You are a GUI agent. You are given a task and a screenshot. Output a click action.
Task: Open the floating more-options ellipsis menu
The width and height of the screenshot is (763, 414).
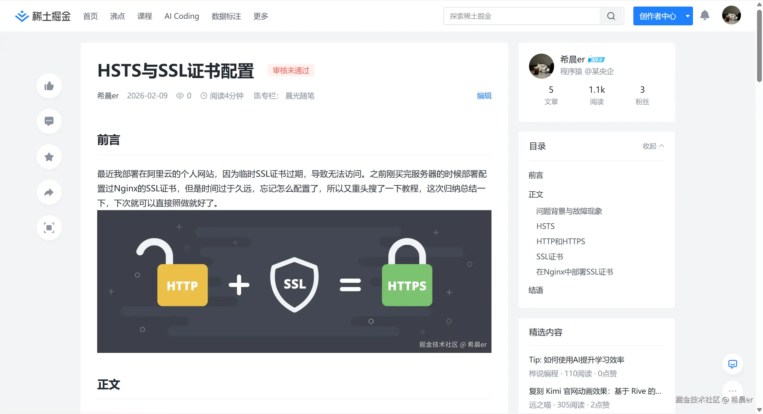click(733, 391)
